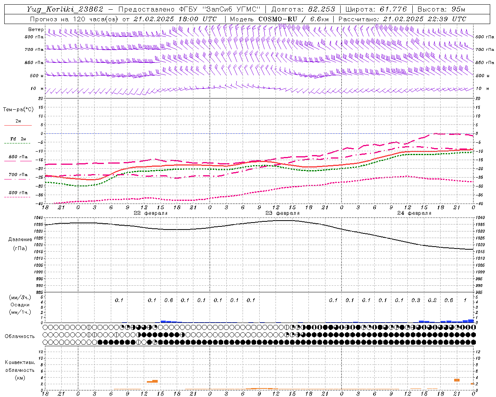496x397 pixels.
Task: Click the 'Ветер' wind panel label
Action: pyautogui.click(x=36, y=29)
